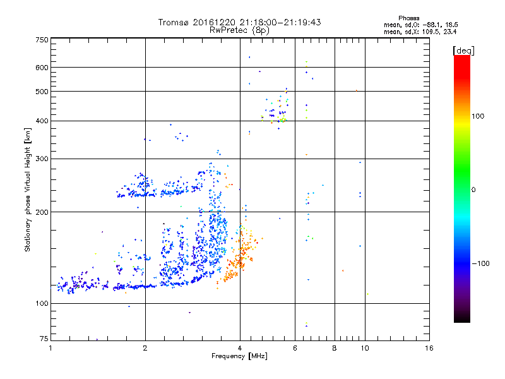Click the colorbar tick label '-100'
505x379 pixels.
pos(480,263)
